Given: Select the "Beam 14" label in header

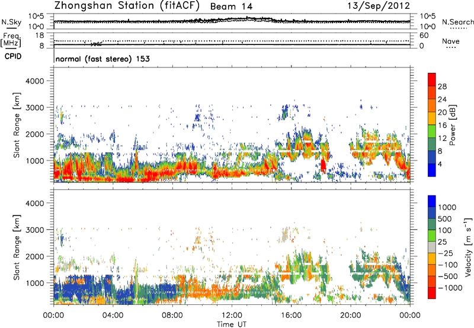Looking at the screenshot, I should tap(231, 7).
